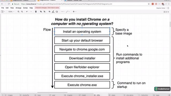The height and width of the screenshot is (96, 171).
Task: Click the horizontal canvas scrollbar
Action: tap(52, 93)
